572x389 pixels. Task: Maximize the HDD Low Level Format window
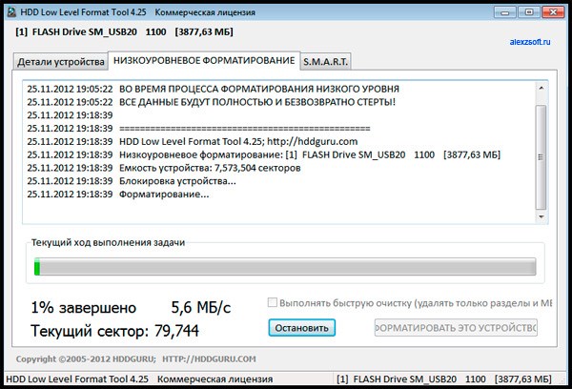pyautogui.click(x=528, y=12)
